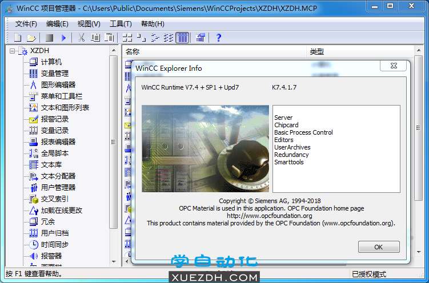Switch to list view icon
Screen dimensions: 429x283
(155, 38)
